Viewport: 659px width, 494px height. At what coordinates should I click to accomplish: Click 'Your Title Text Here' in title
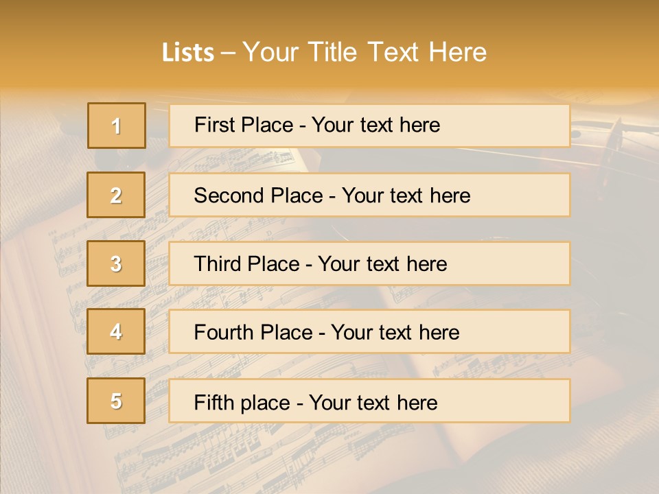[x=365, y=52]
